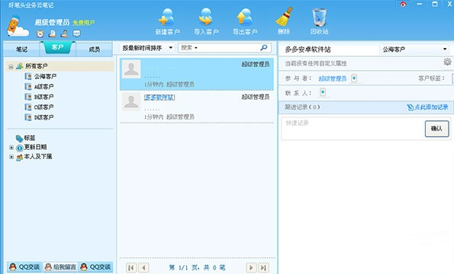Click the document icon beside the alarm clock
The width and height of the screenshot is (454, 274).
point(53,33)
